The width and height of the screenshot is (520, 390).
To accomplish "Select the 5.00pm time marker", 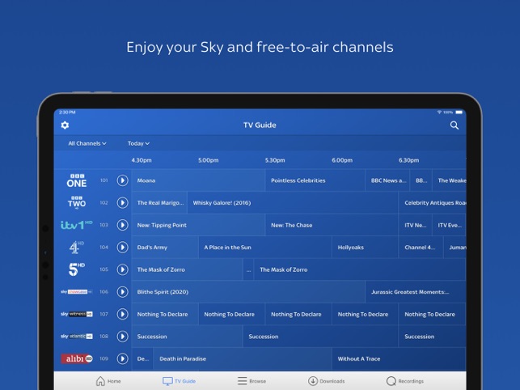I will point(209,160).
